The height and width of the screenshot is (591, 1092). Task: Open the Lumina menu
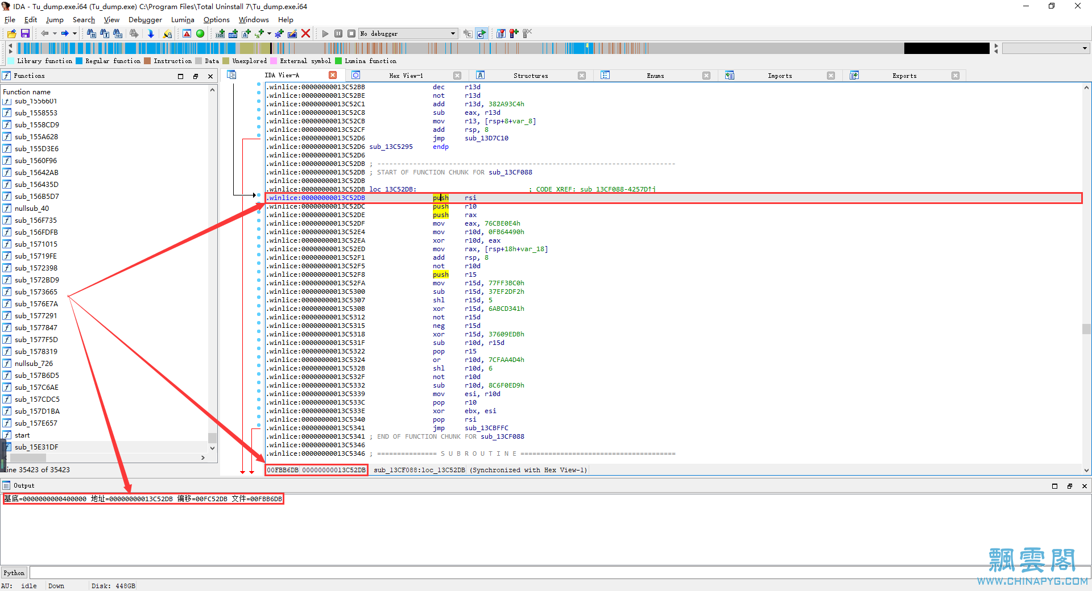coord(183,20)
